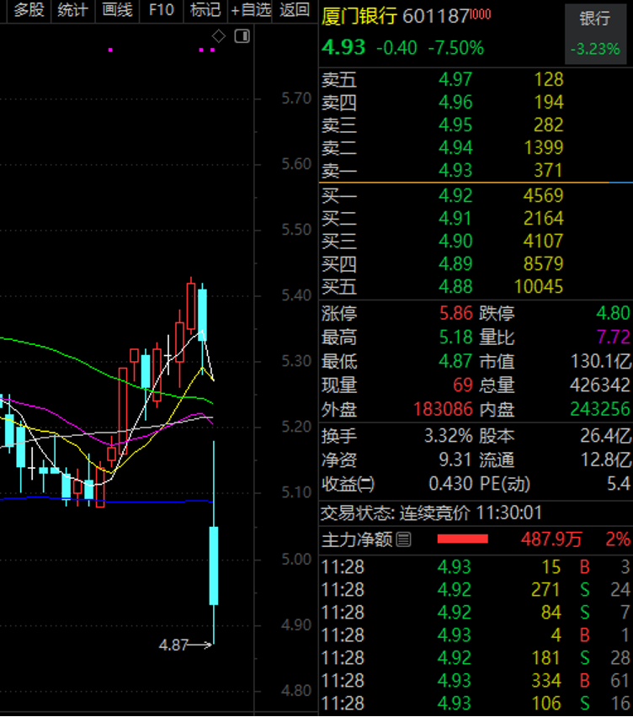Image resolution: width=633 pixels, height=717 pixels.
Task: Click 返回 to go back
Action: pos(295,10)
